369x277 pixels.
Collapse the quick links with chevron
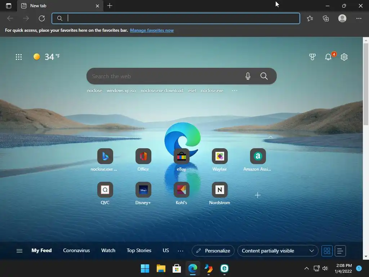click(x=271, y=137)
